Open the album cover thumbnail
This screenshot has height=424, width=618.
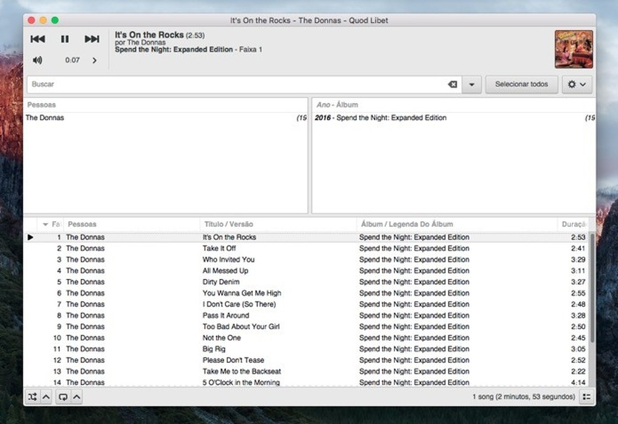coord(574,49)
